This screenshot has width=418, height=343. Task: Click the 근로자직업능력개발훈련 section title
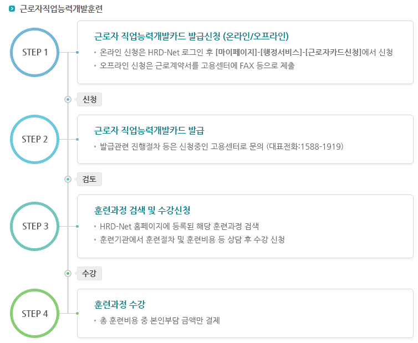62,9
